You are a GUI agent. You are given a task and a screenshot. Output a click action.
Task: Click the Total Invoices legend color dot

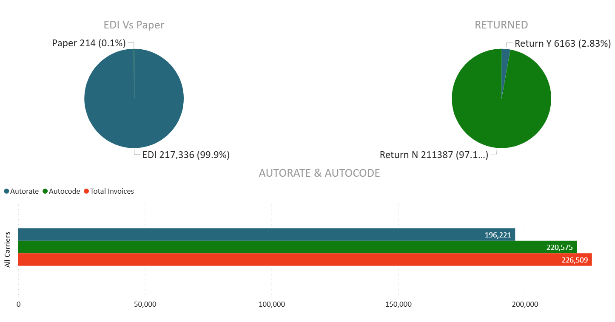click(86, 192)
